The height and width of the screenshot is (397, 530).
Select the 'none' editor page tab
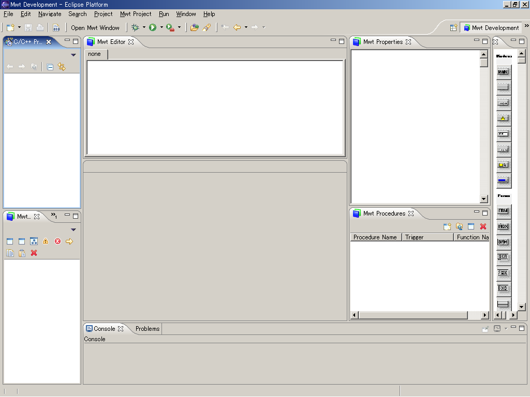95,54
